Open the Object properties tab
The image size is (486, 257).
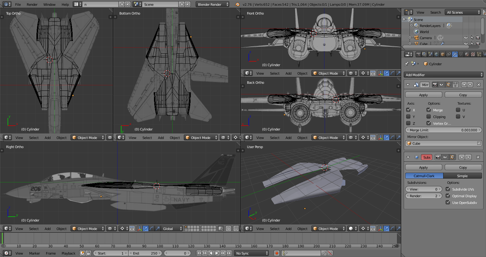[443, 54]
